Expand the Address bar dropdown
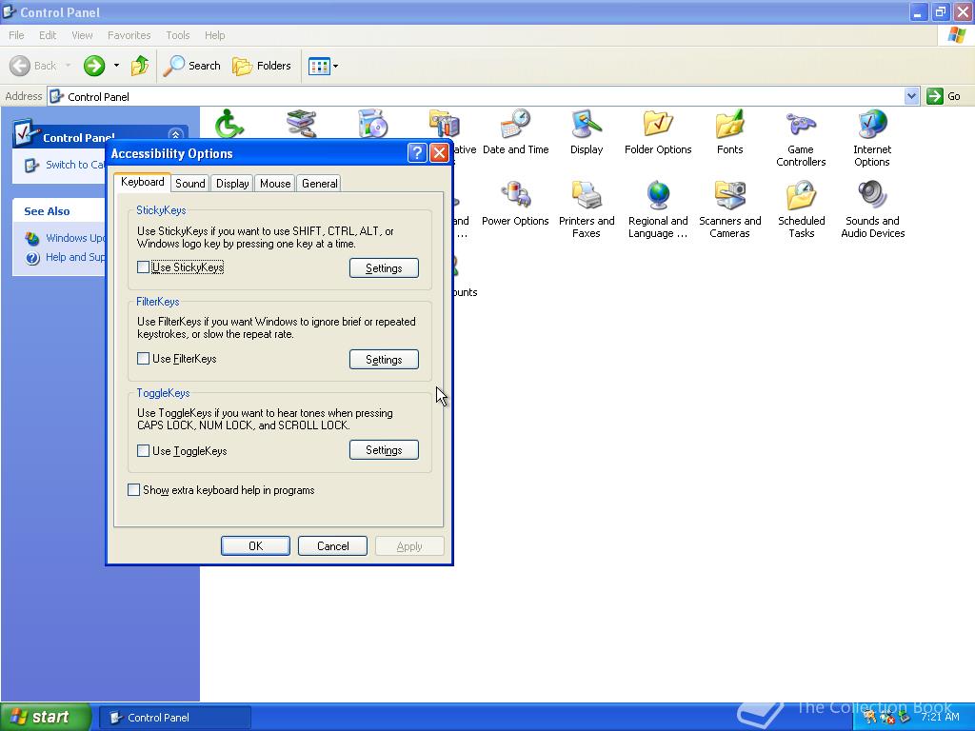The image size is (975, 731). [911, 96]
